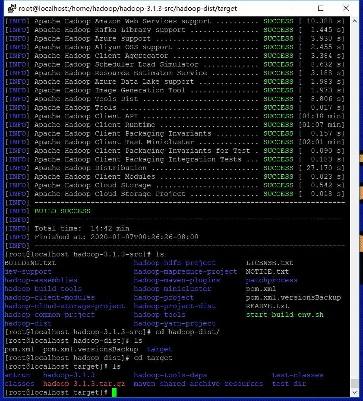Click LICENSE.txt file name
The image size is (363, 401).
click(270, 263)
